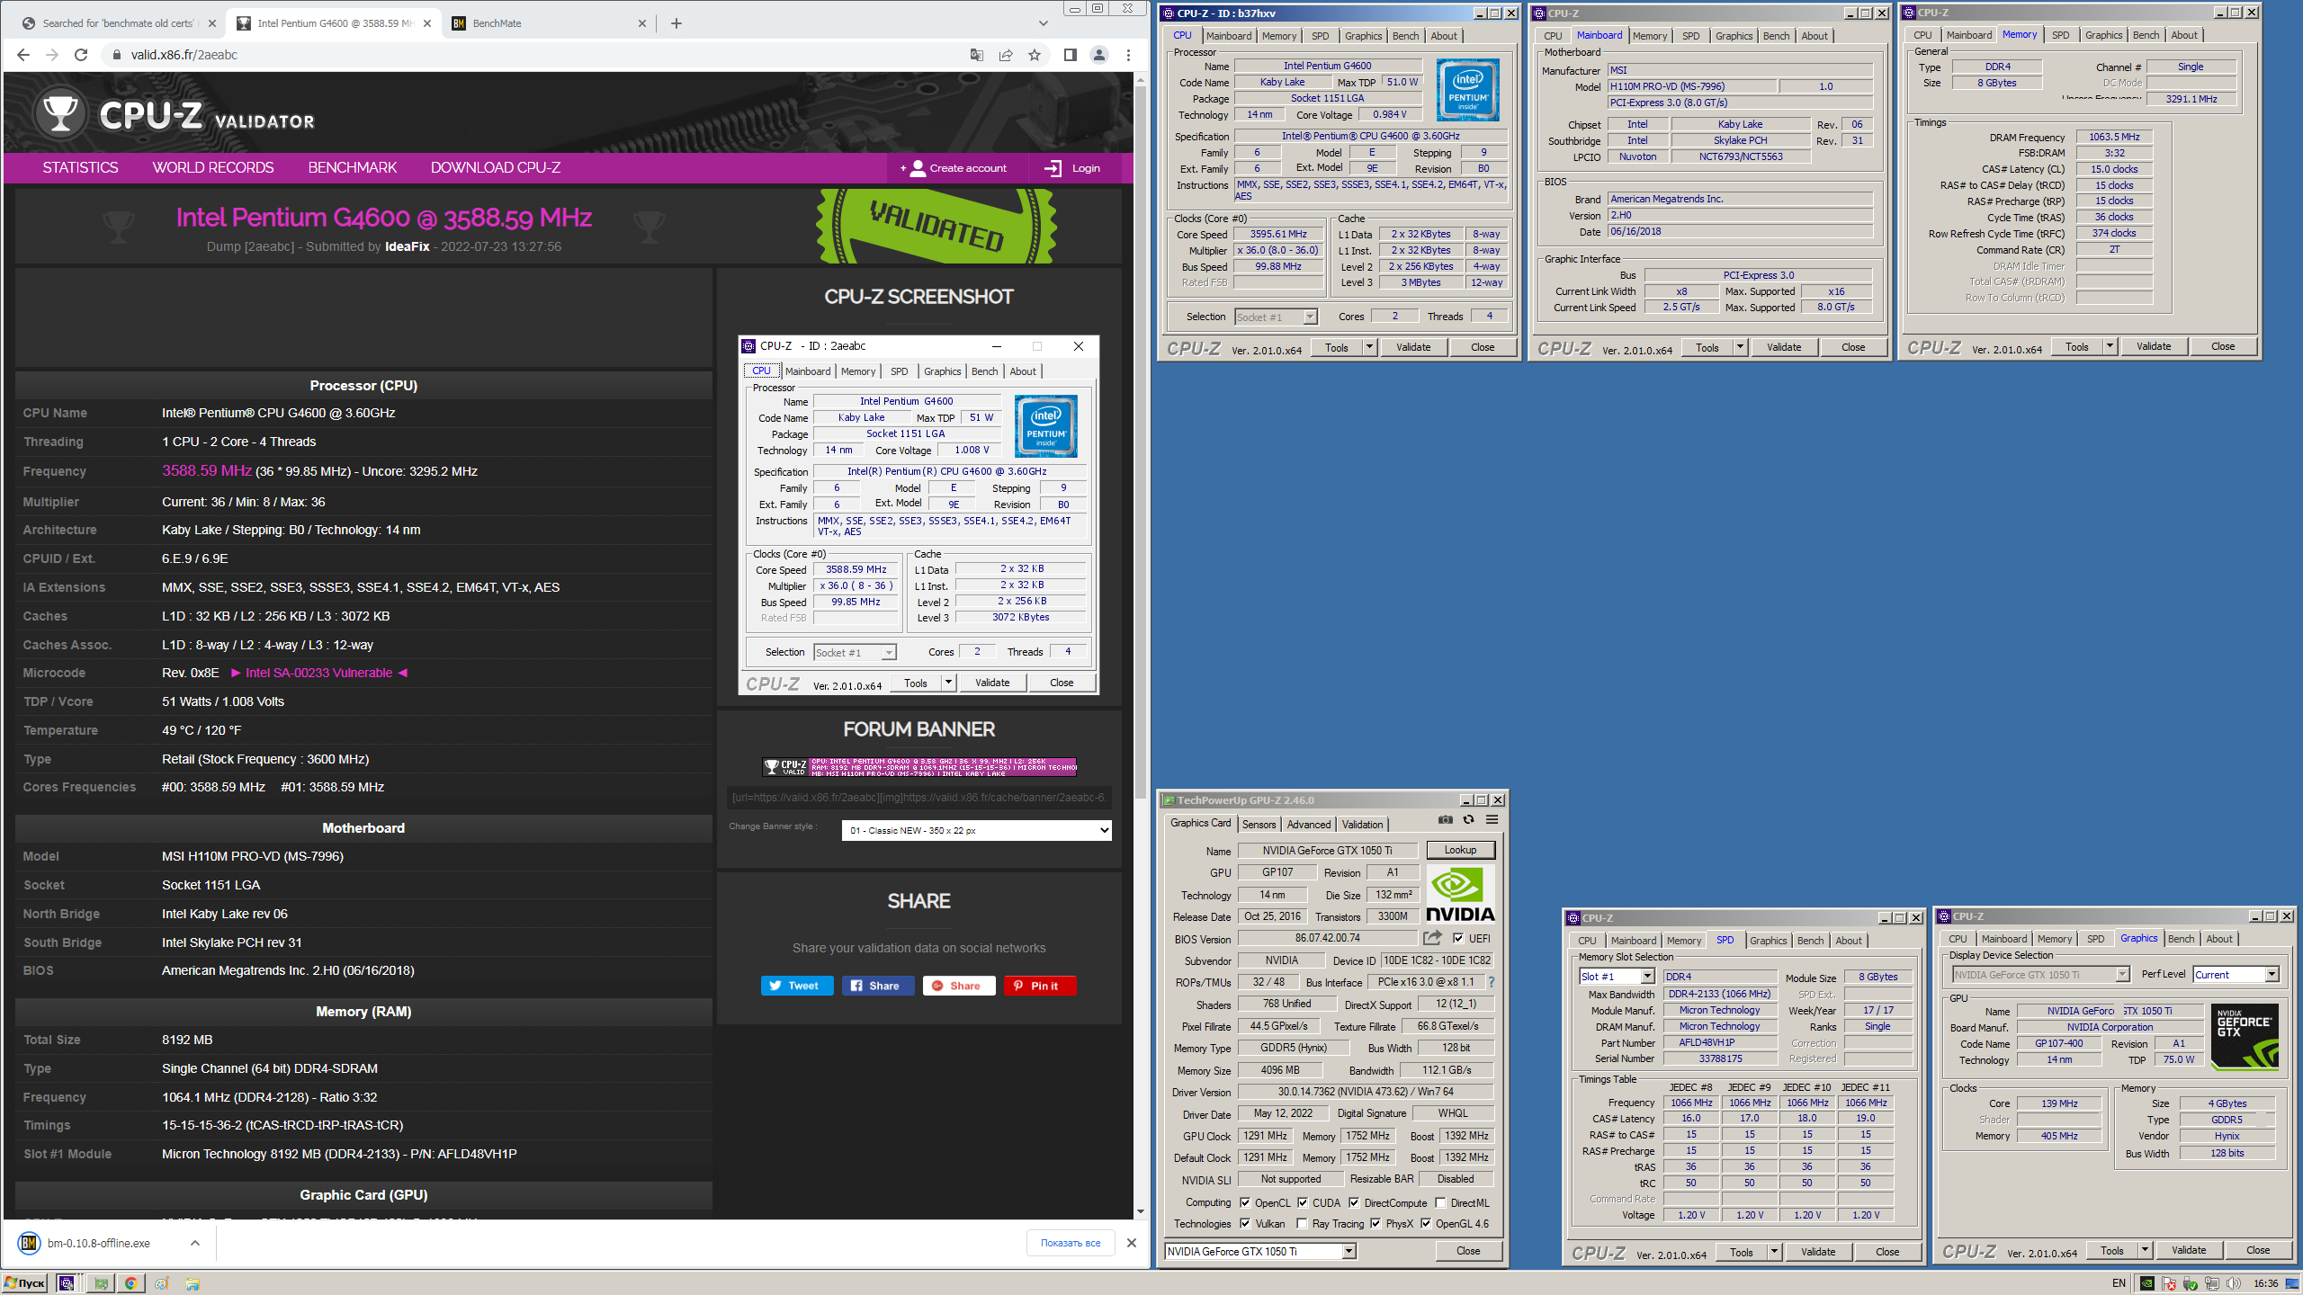Open the Slot #1 dropdown in CPU-Z SPD
The height and width of the screenshot is (1295, 2303).
tap(1617, 977)
